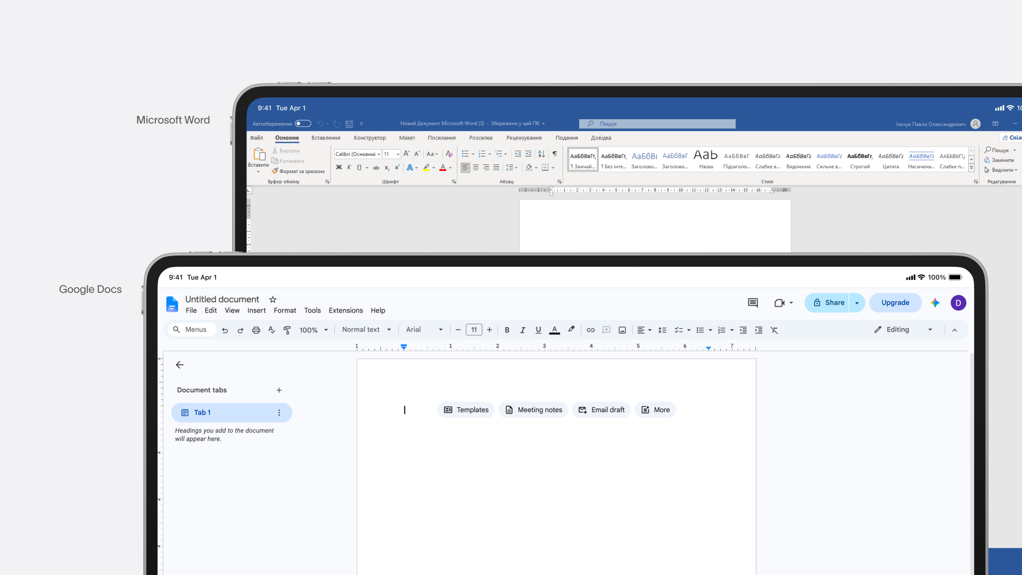Toggle strikethrough in Word ribbon

(x=376, y=168)
